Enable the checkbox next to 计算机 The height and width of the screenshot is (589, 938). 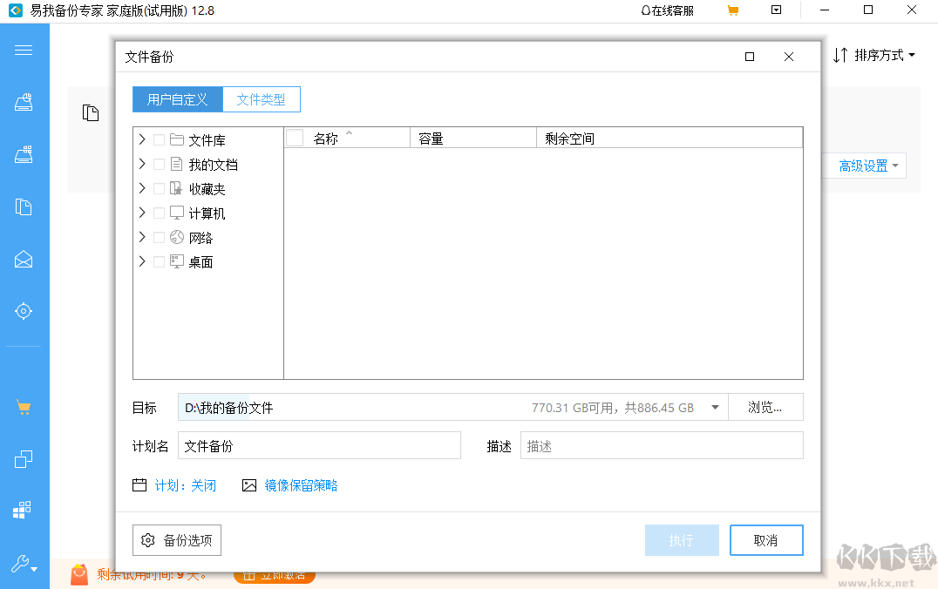159,213
